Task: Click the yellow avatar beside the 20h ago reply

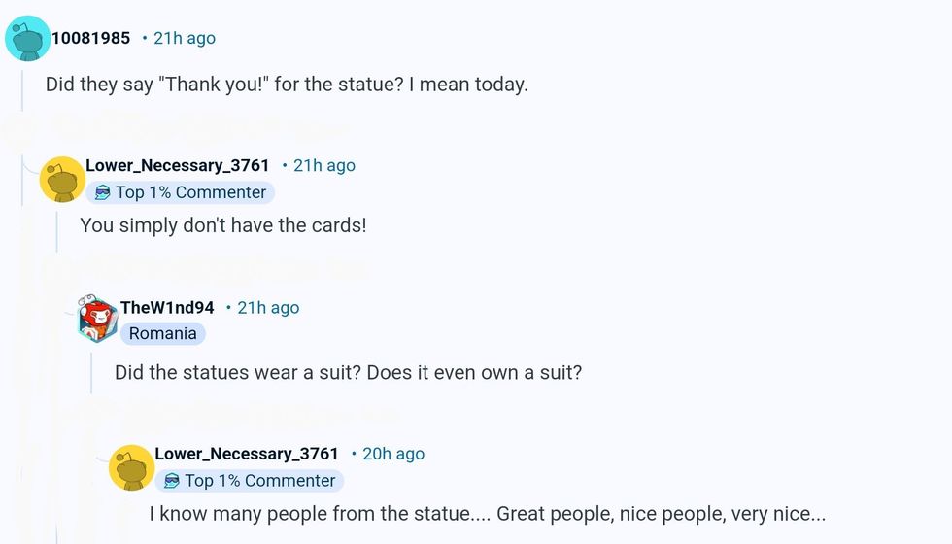Action: (131, 467)
